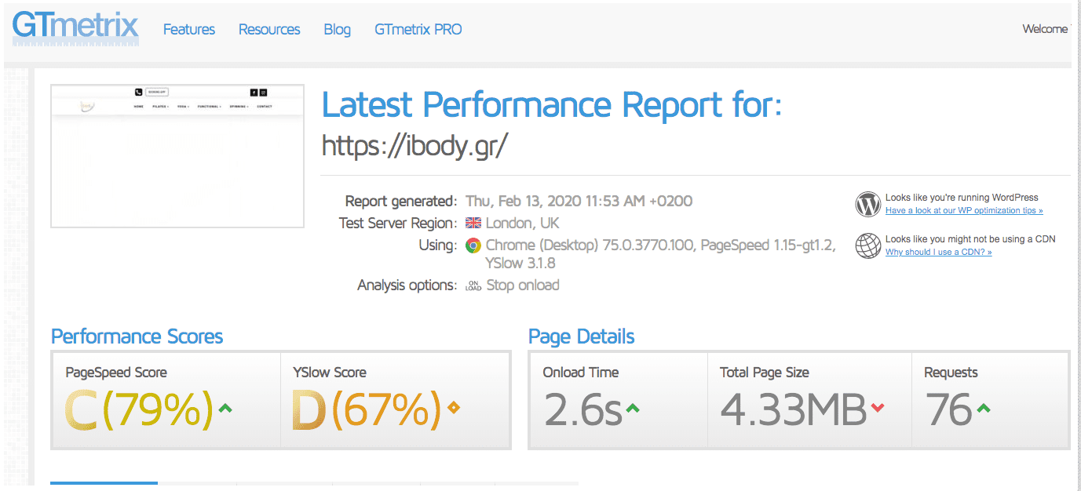Click the ibody.gr site screenshot thumbnail

pyautogui.click(x=177, y=156)
